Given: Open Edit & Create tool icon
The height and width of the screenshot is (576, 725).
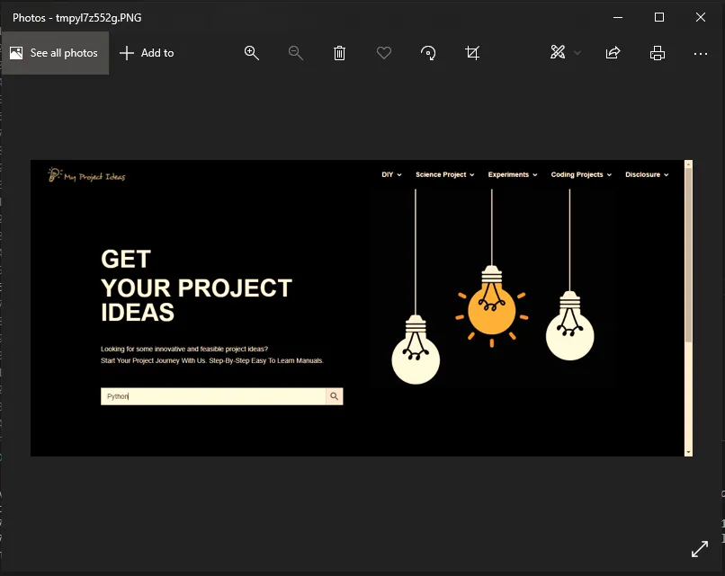Looking at the screenshot, I should [558, 53].
